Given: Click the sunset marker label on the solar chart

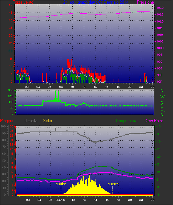Looking at the screenshot, I should pyautogui.click(x=113, y=184).
